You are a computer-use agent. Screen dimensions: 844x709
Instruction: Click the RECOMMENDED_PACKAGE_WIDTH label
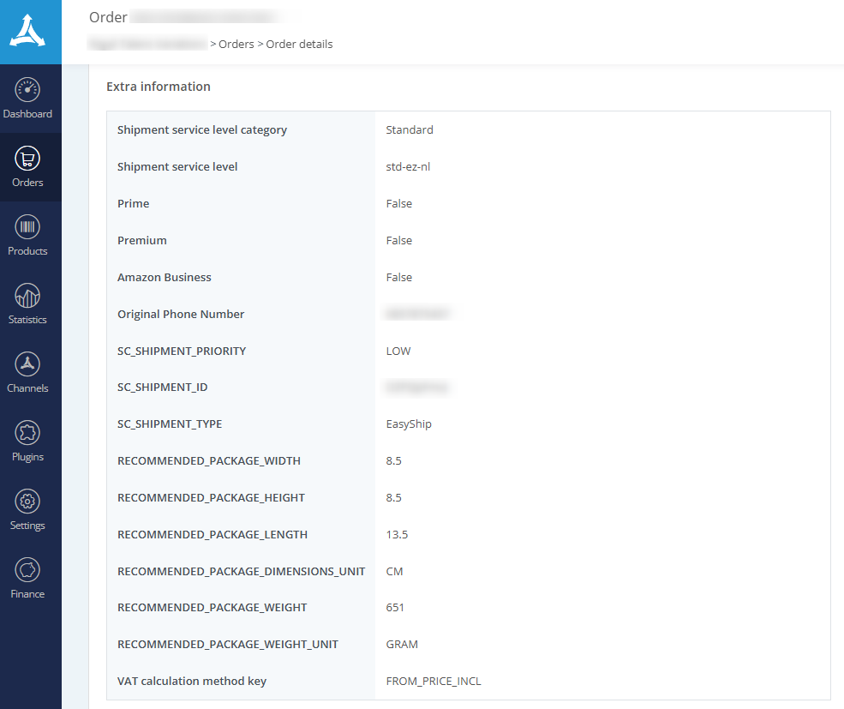tap(209, 460)
